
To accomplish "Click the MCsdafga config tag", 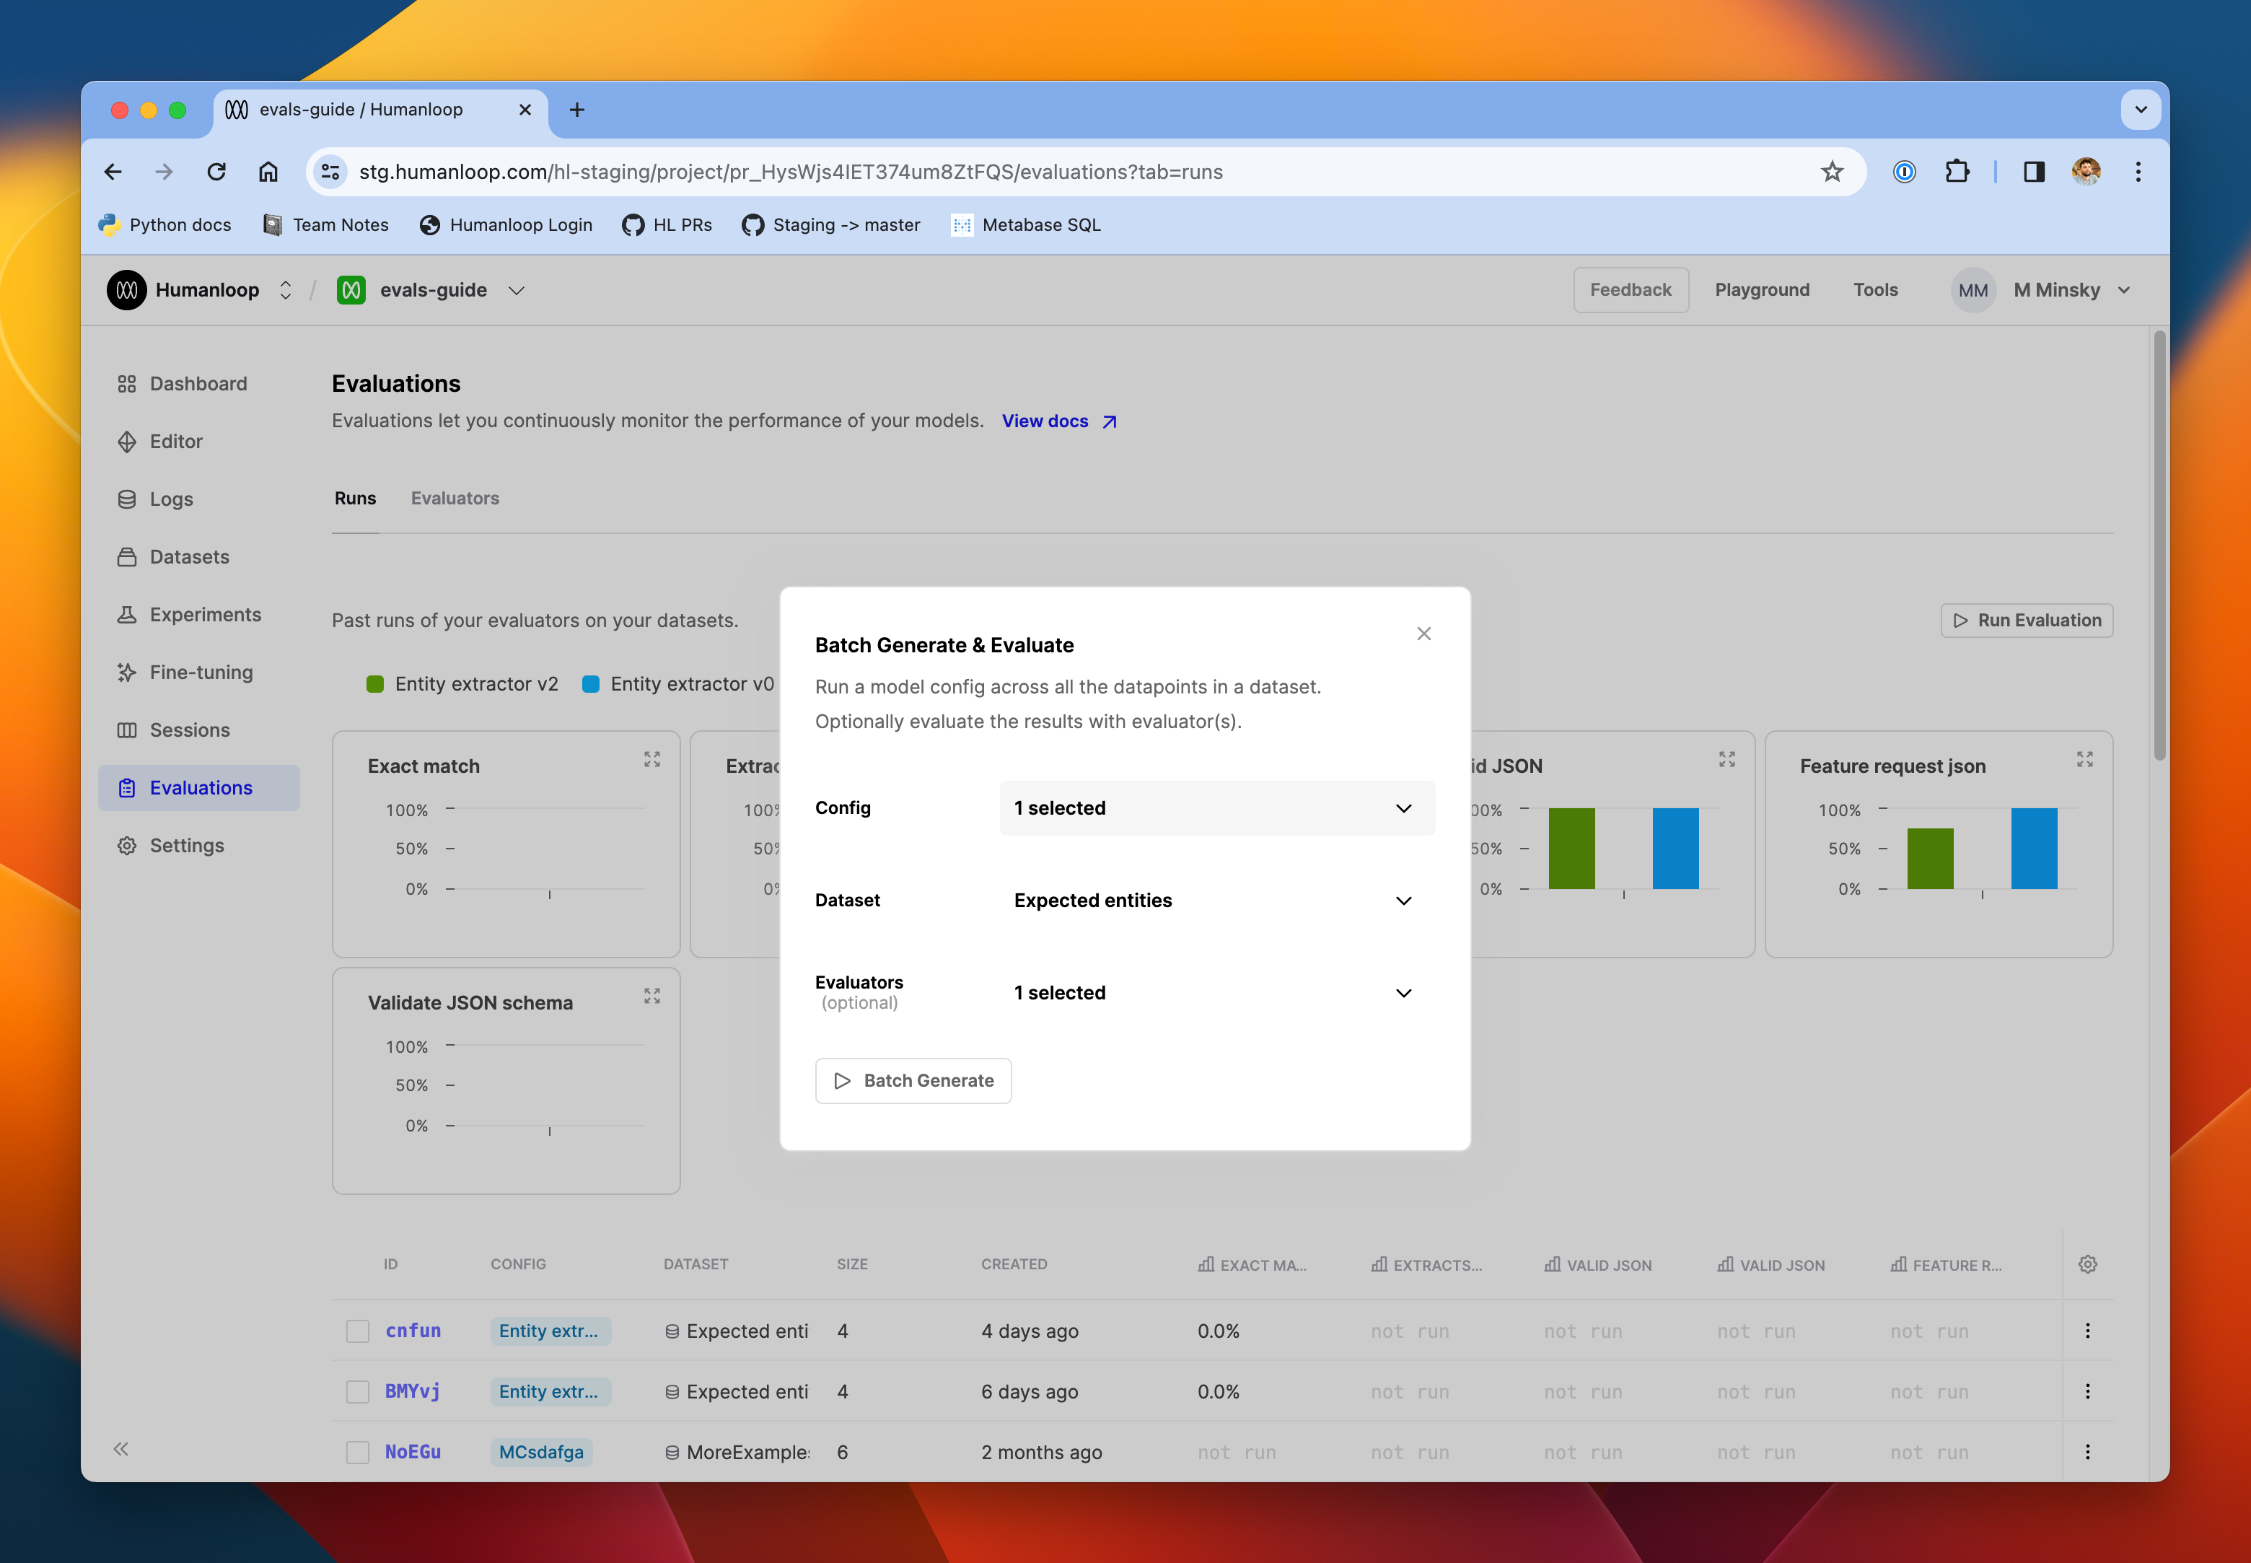I will tap(541, 1453).
